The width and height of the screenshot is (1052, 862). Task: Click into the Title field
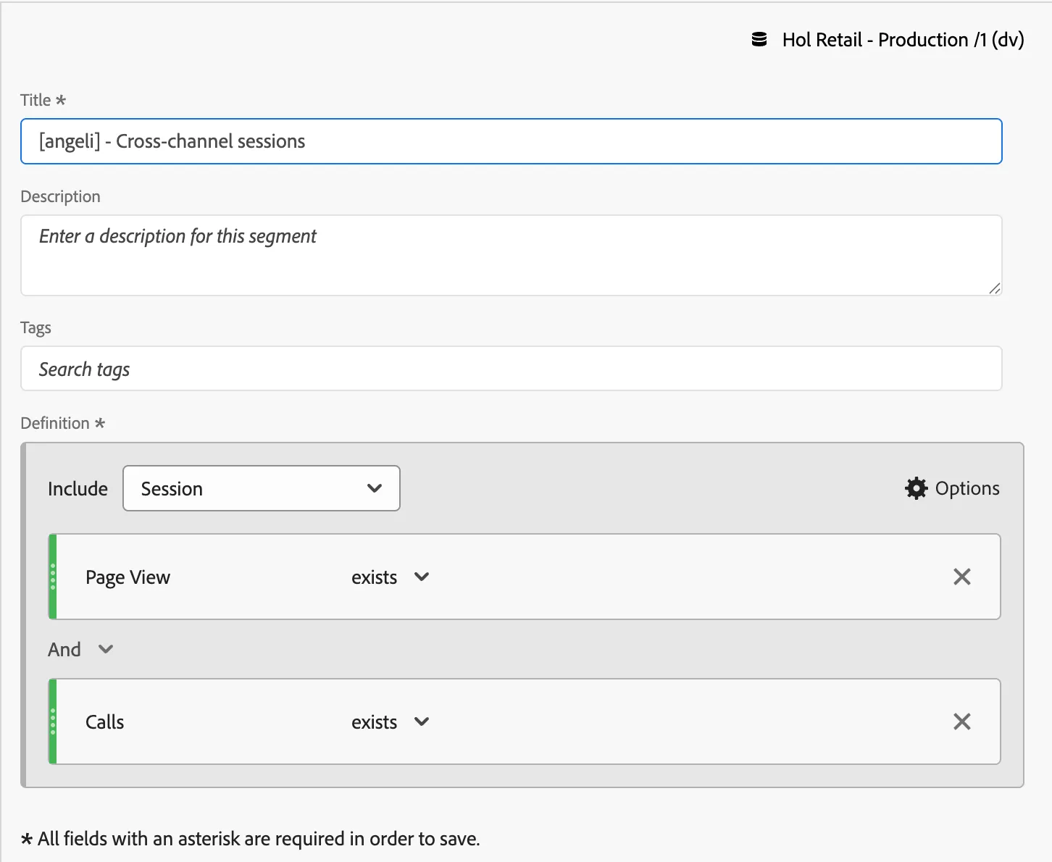click(x=512, y=141)
